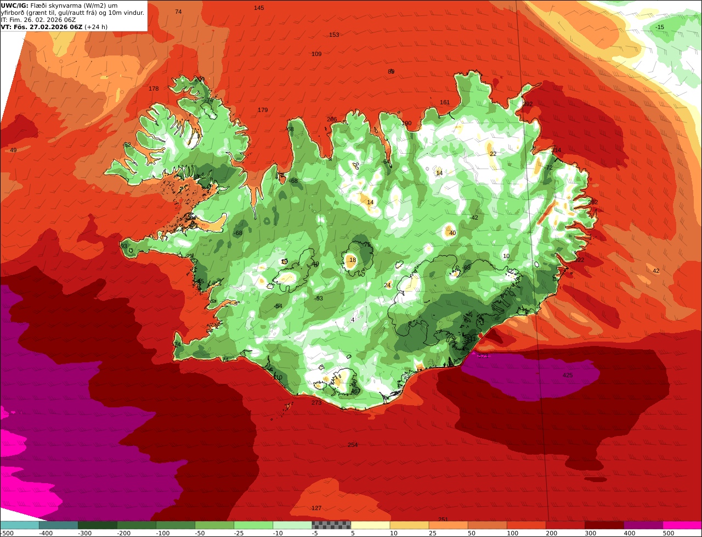Select the legend swatch between -50 and -25
Viewport: 702px width, 537px height.
coord(214,525)
